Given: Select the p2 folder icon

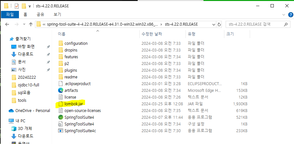Looking at the screenshot, I should click(x=61, y=64).
